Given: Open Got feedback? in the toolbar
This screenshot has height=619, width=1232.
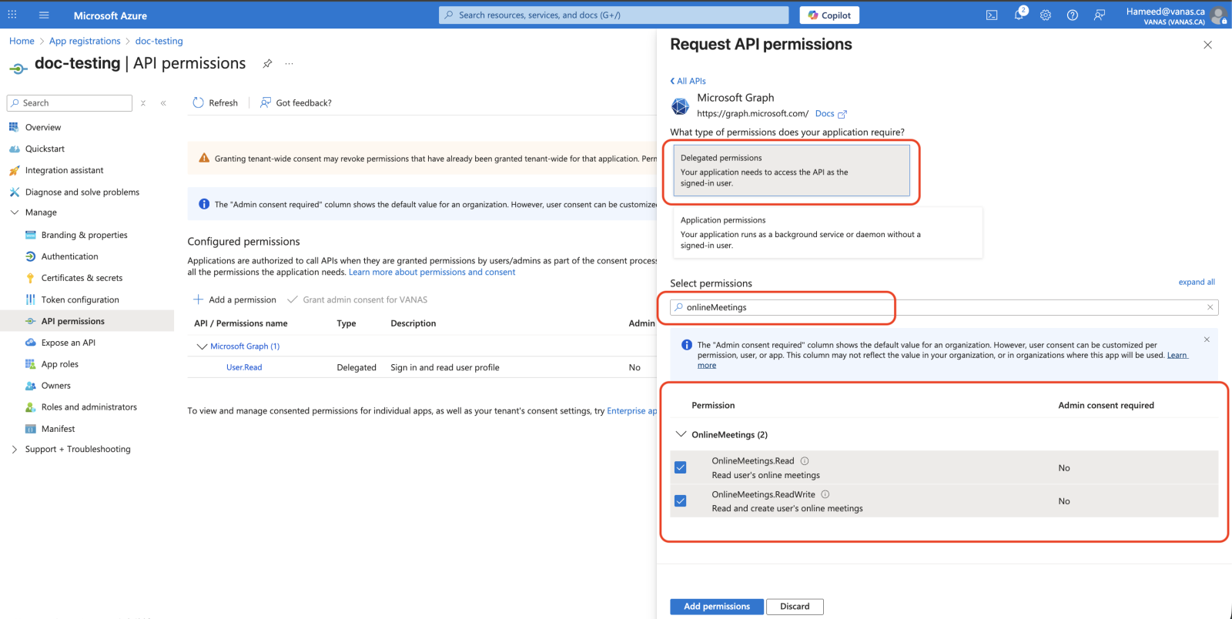Looking at the screenshot, I should [x=296, y=102].
